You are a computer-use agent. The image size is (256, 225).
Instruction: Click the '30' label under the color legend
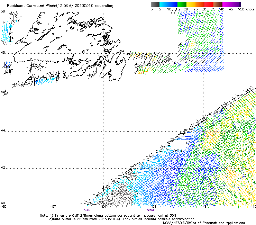pyautogui.click(x=204, y=9)
